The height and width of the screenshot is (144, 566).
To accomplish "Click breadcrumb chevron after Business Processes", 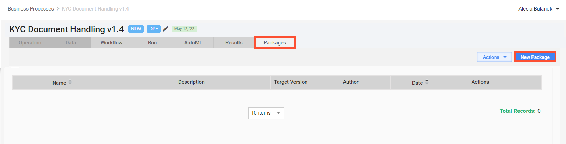I will [58, 9].
